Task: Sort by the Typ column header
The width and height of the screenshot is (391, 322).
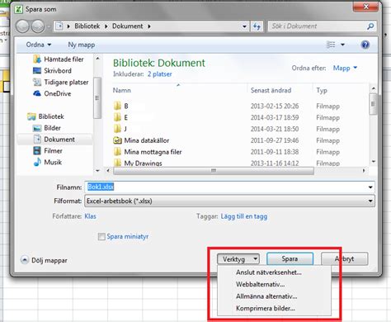Action: point(322,90)
